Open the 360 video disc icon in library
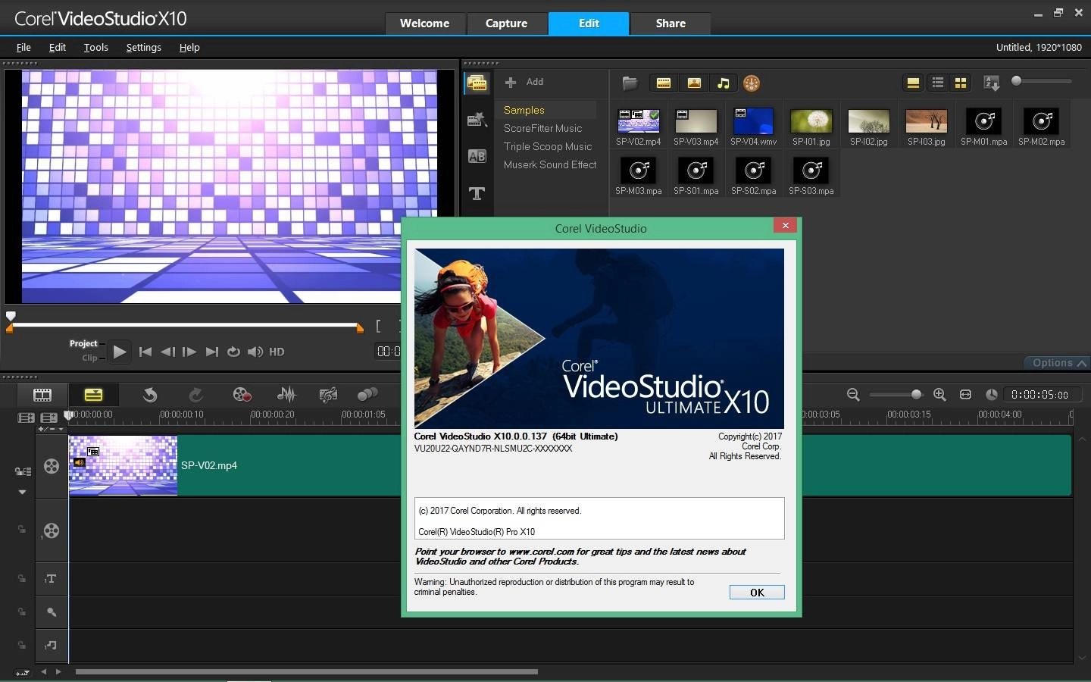 (x=752, y=83)
